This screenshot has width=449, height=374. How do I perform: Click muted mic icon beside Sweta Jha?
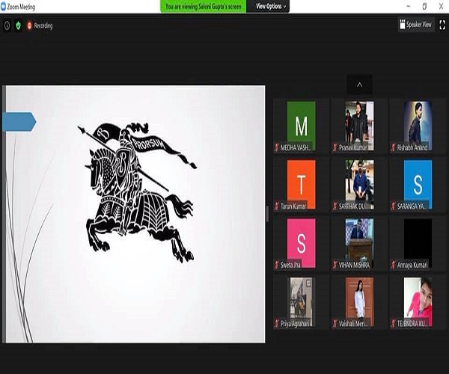pos(277,265)
